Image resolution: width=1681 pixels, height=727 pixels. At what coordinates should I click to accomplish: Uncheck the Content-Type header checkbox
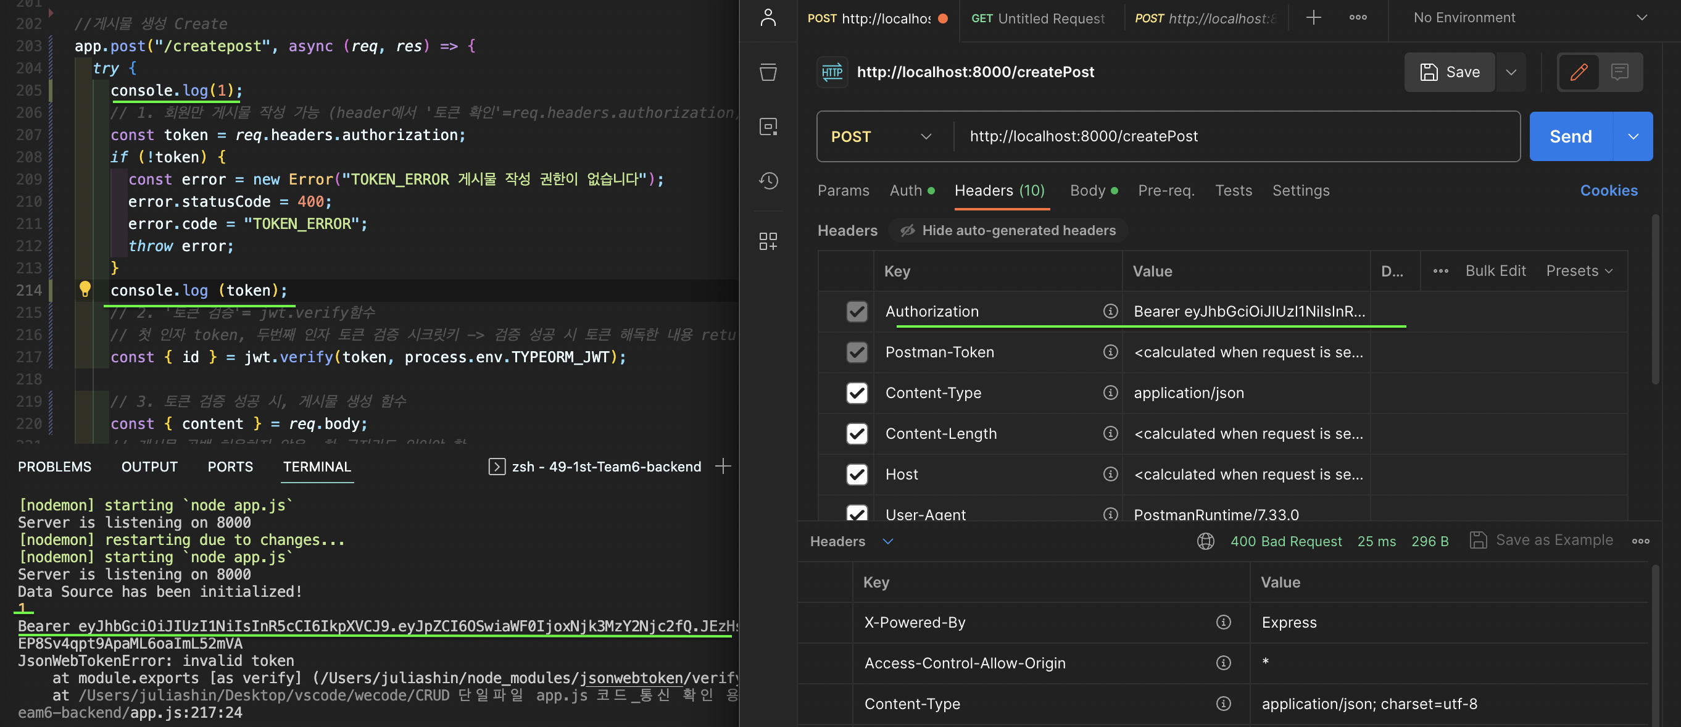click(856, 393)
